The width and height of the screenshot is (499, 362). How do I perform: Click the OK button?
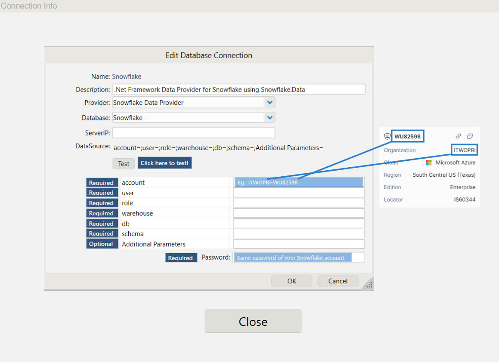tap(291, 281)
